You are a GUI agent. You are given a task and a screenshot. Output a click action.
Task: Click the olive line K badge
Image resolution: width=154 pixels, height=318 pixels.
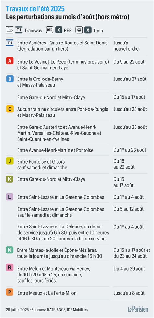tap(10, 179)
